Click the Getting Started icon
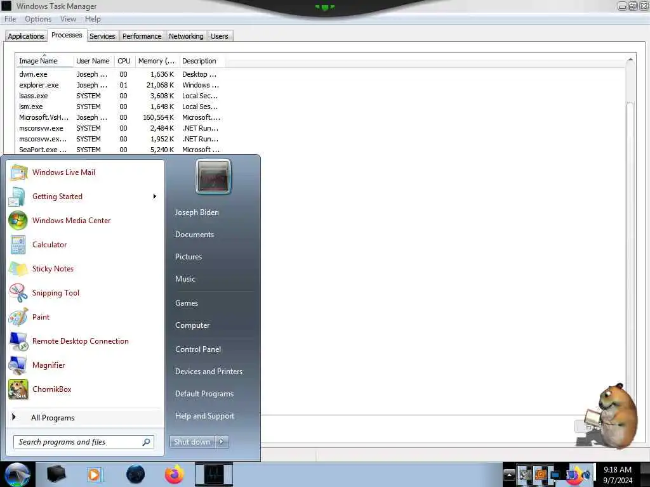The width and height of the screenshot is (650, 487). coord(17,197)
